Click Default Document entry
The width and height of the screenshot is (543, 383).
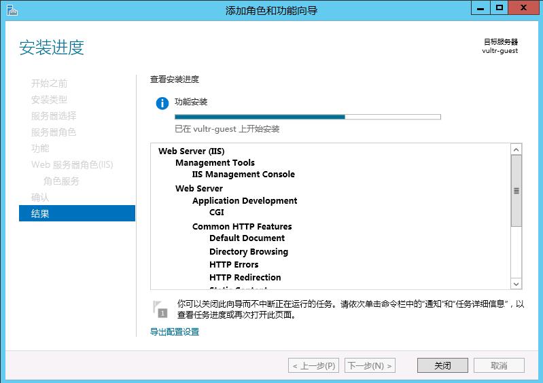(x=247, y=238)
